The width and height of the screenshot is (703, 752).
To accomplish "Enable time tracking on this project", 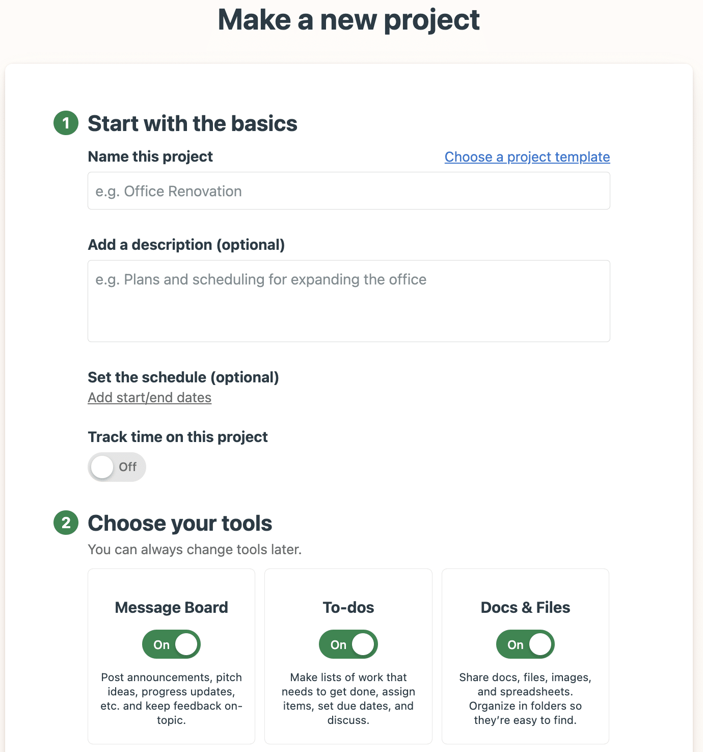I will (117, 466).
